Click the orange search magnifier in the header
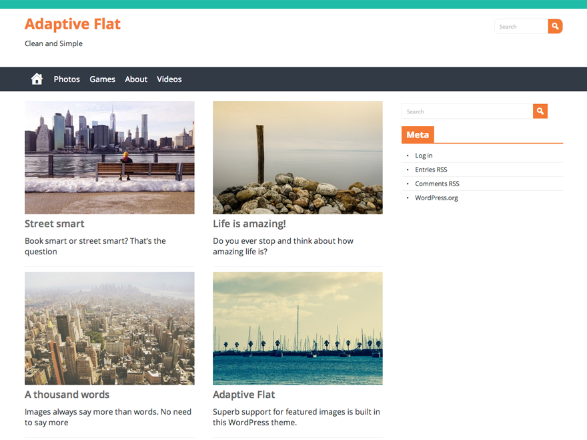Screen dimensions: 587x440 [x=554, y=26]
